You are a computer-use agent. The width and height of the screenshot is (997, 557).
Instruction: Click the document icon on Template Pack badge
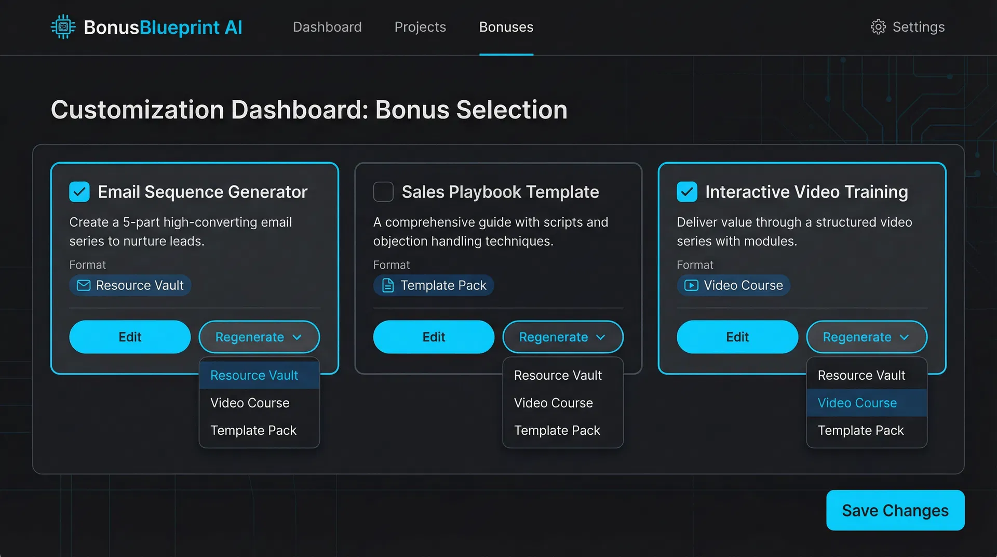pos(387,285)
